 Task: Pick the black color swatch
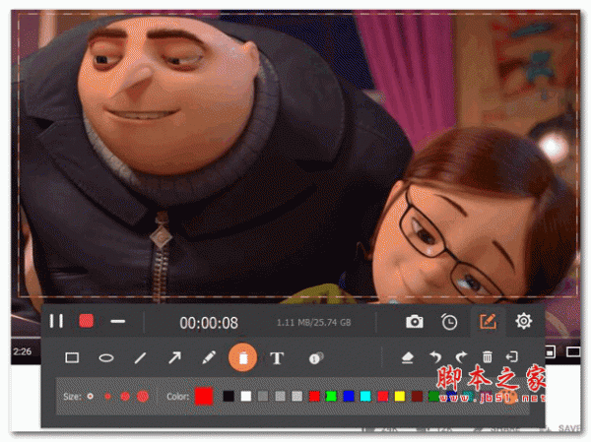229,396
